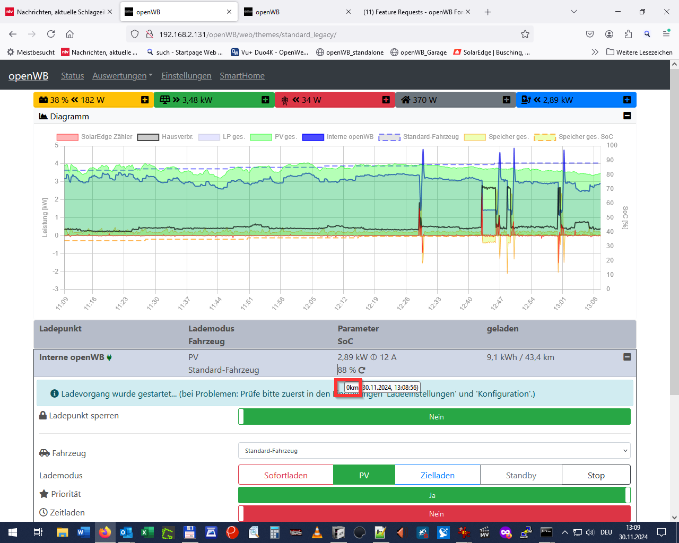The height and width of the screenshot is (543, 679).
Task: Open the browser home page
Action: coord(69,34)
